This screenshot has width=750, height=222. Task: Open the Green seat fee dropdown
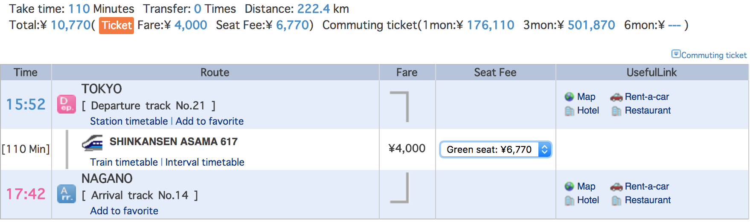(x=496, y=149)
